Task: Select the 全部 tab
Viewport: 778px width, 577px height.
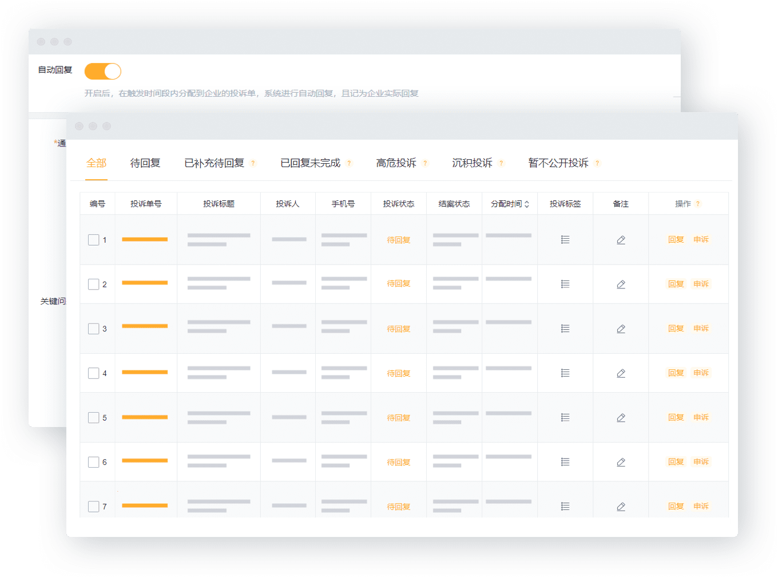Action: tap(97, 163)
